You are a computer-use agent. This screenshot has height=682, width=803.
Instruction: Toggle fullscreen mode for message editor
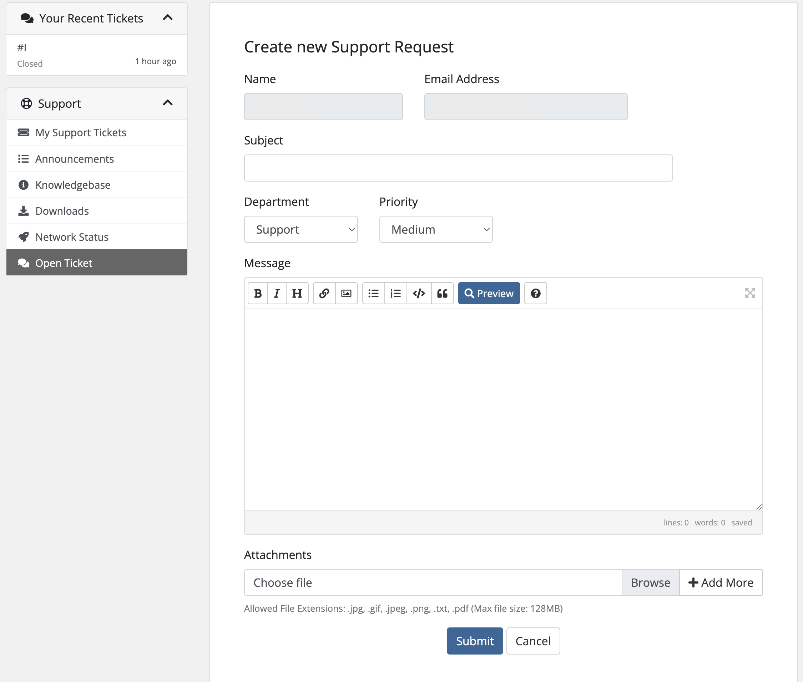pos(749,293)
